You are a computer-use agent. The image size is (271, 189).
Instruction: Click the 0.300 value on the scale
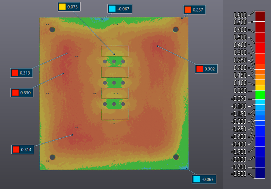(x=240, y=53)
